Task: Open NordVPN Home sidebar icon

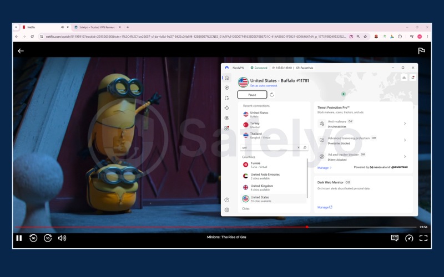Action: pos(227,78)
